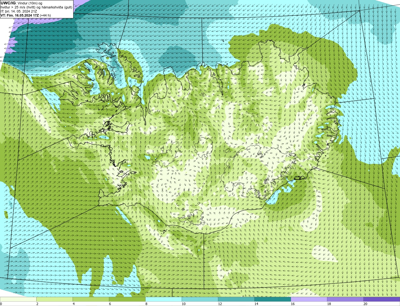Image resolution: width=400 pixels, height=306 pixels.
Task: Click the 0–2 m/s pale cream legend swatch
Action: 18,299
